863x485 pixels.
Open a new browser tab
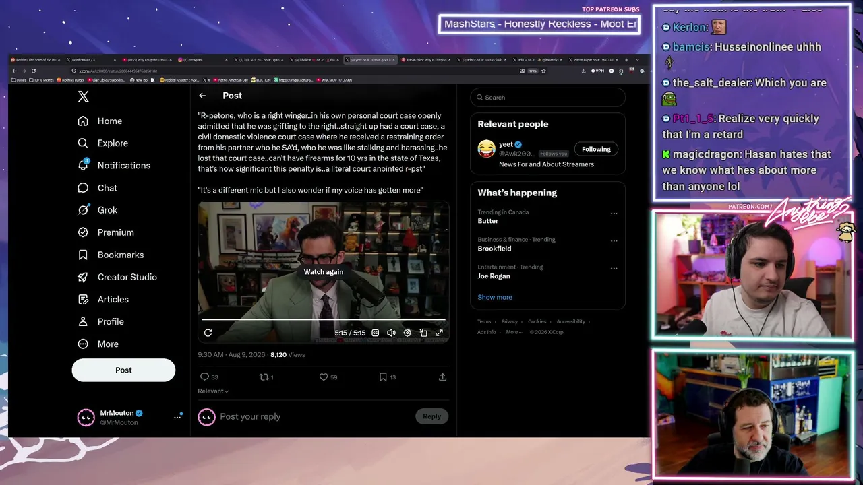point(626,60)
